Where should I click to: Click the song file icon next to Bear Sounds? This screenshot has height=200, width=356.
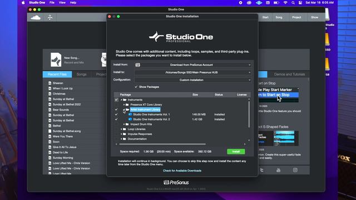(x=50, y=110)
